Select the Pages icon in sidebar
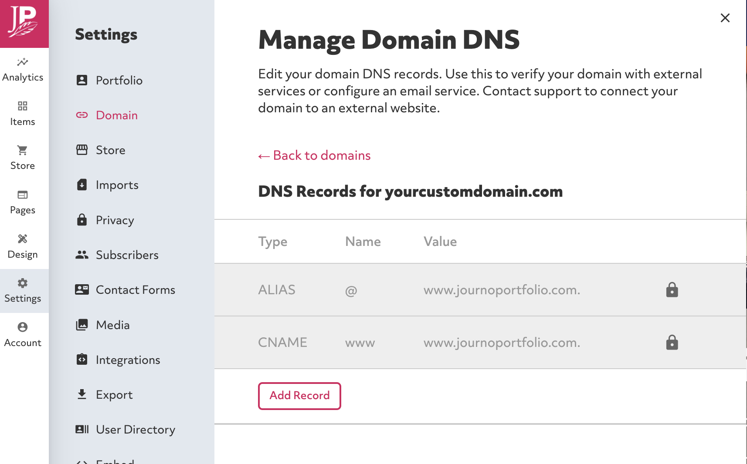 pyautogui.click(x=23, y=202)
